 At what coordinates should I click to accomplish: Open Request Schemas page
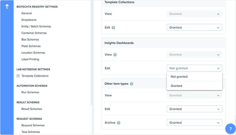click(33, 125)
